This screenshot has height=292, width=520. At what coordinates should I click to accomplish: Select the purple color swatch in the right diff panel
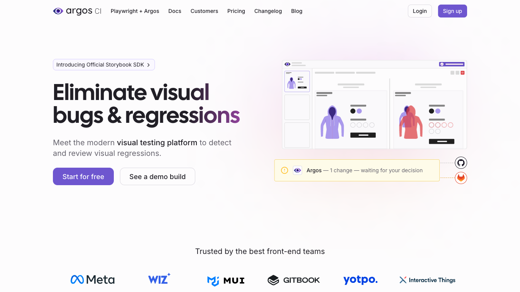tap(438, 111)
